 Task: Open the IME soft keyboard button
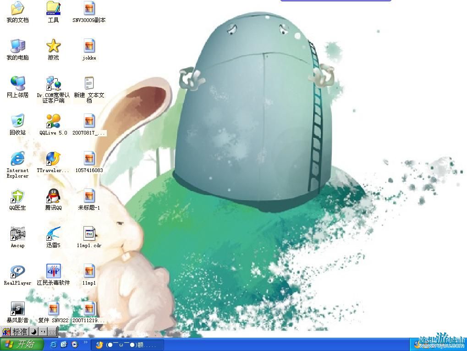(x=52, y=332)
